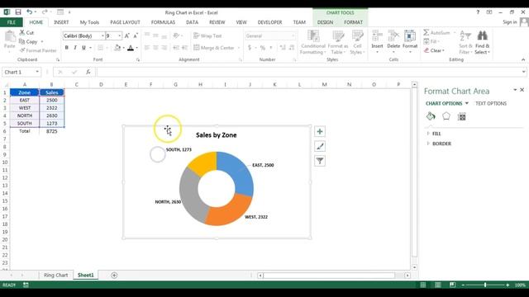Decrease font size with the small A
Screen dimensions: 529x297
point(136,35)
